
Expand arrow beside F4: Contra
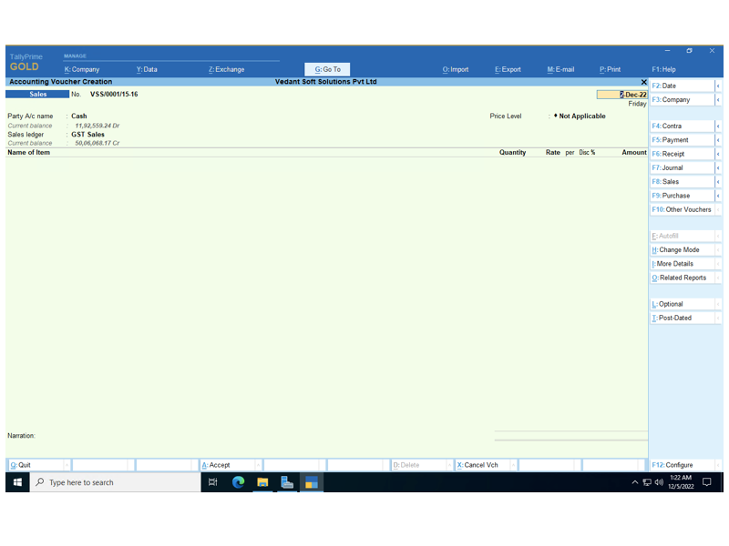tap(718, 126)
